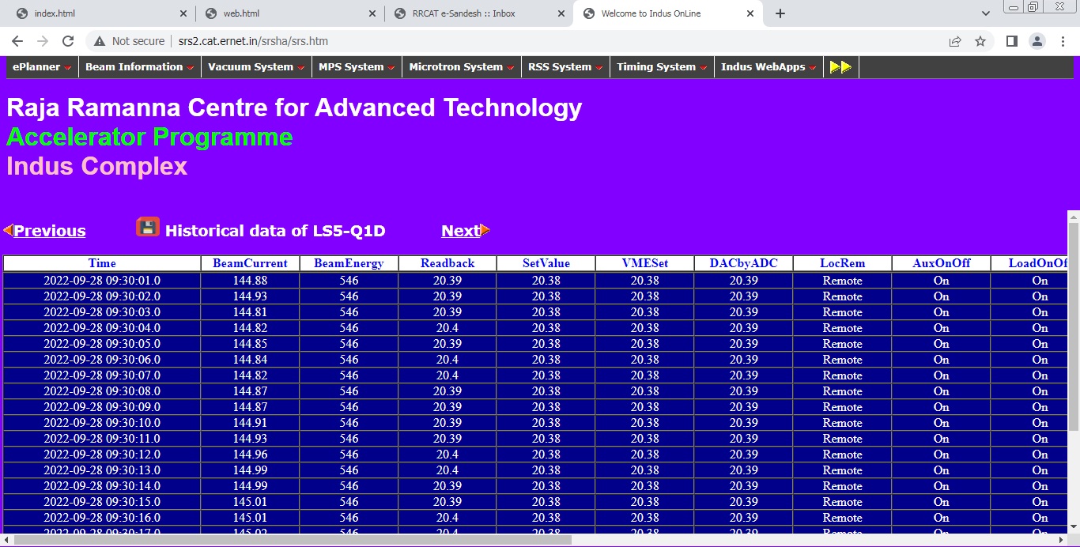1080x547 pixels.
Task: Select Welcome to Indus OnLine tab
Action: coord(667,13)
